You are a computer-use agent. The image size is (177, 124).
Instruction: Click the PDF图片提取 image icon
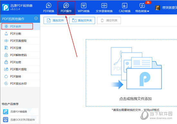(x=6, y=69)
